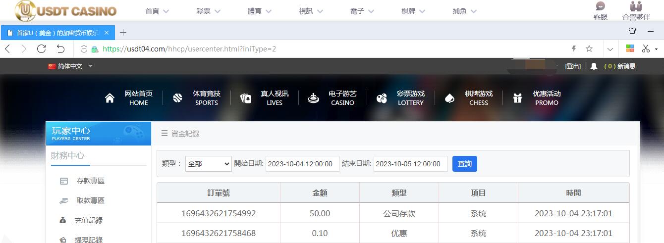Click the 登出 logout link
664x243 pixels.
pyautogui.click(x=573, y=66)
